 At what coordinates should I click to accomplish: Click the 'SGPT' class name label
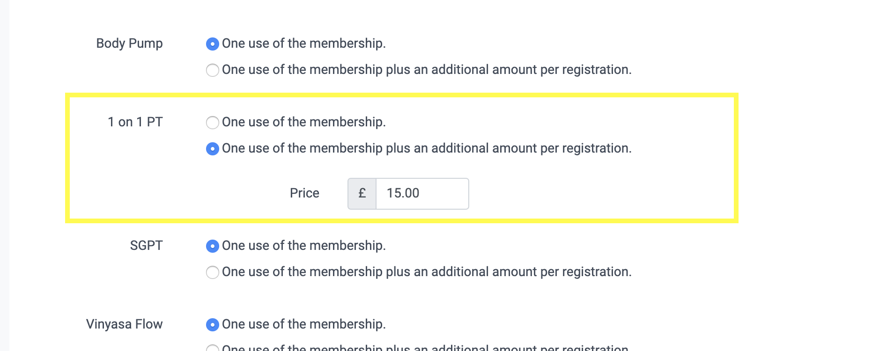pos(146,246)
